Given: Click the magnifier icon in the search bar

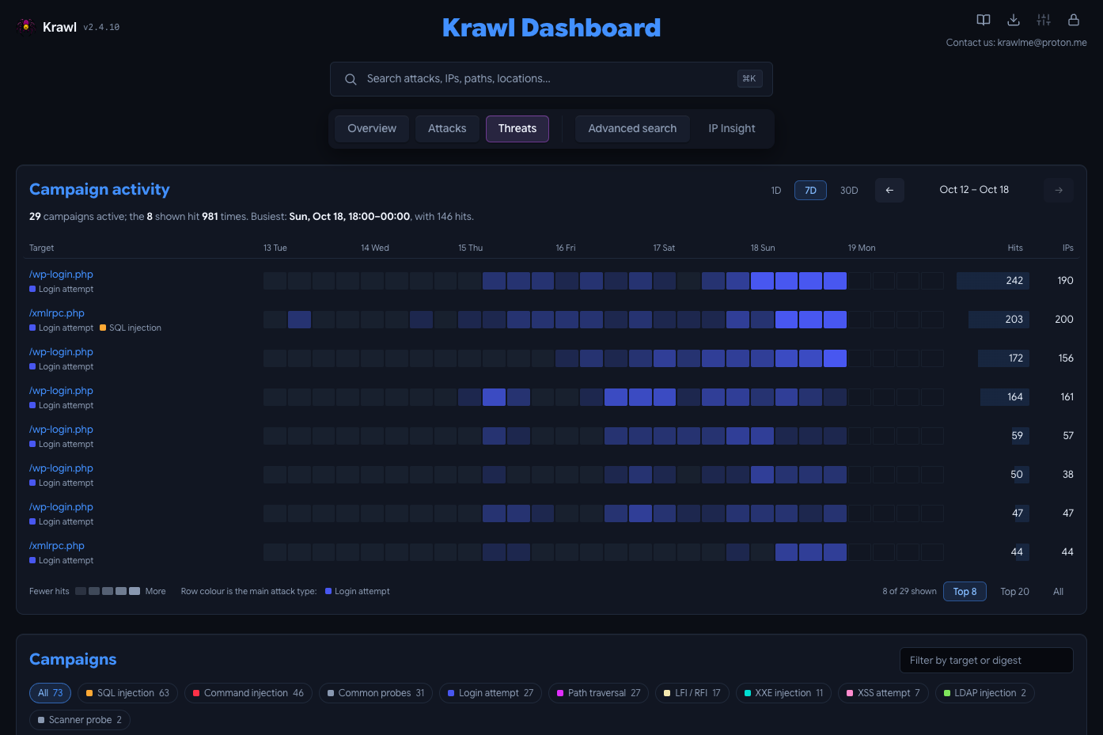Looking at the screenshot, I should coord(351,79).
